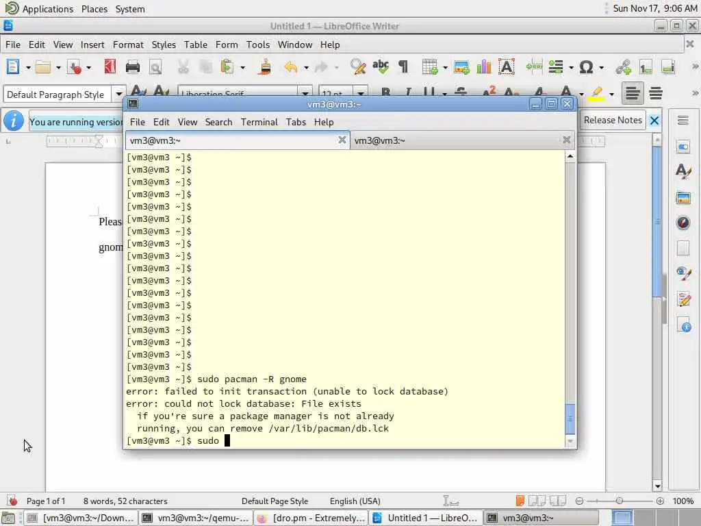Click the Insert Table icon
The image size is (701, 526).
click(430, 67)
